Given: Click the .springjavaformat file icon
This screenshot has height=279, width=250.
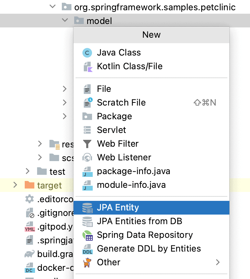Looking at the screenshot, I should (x=30, y=240).
